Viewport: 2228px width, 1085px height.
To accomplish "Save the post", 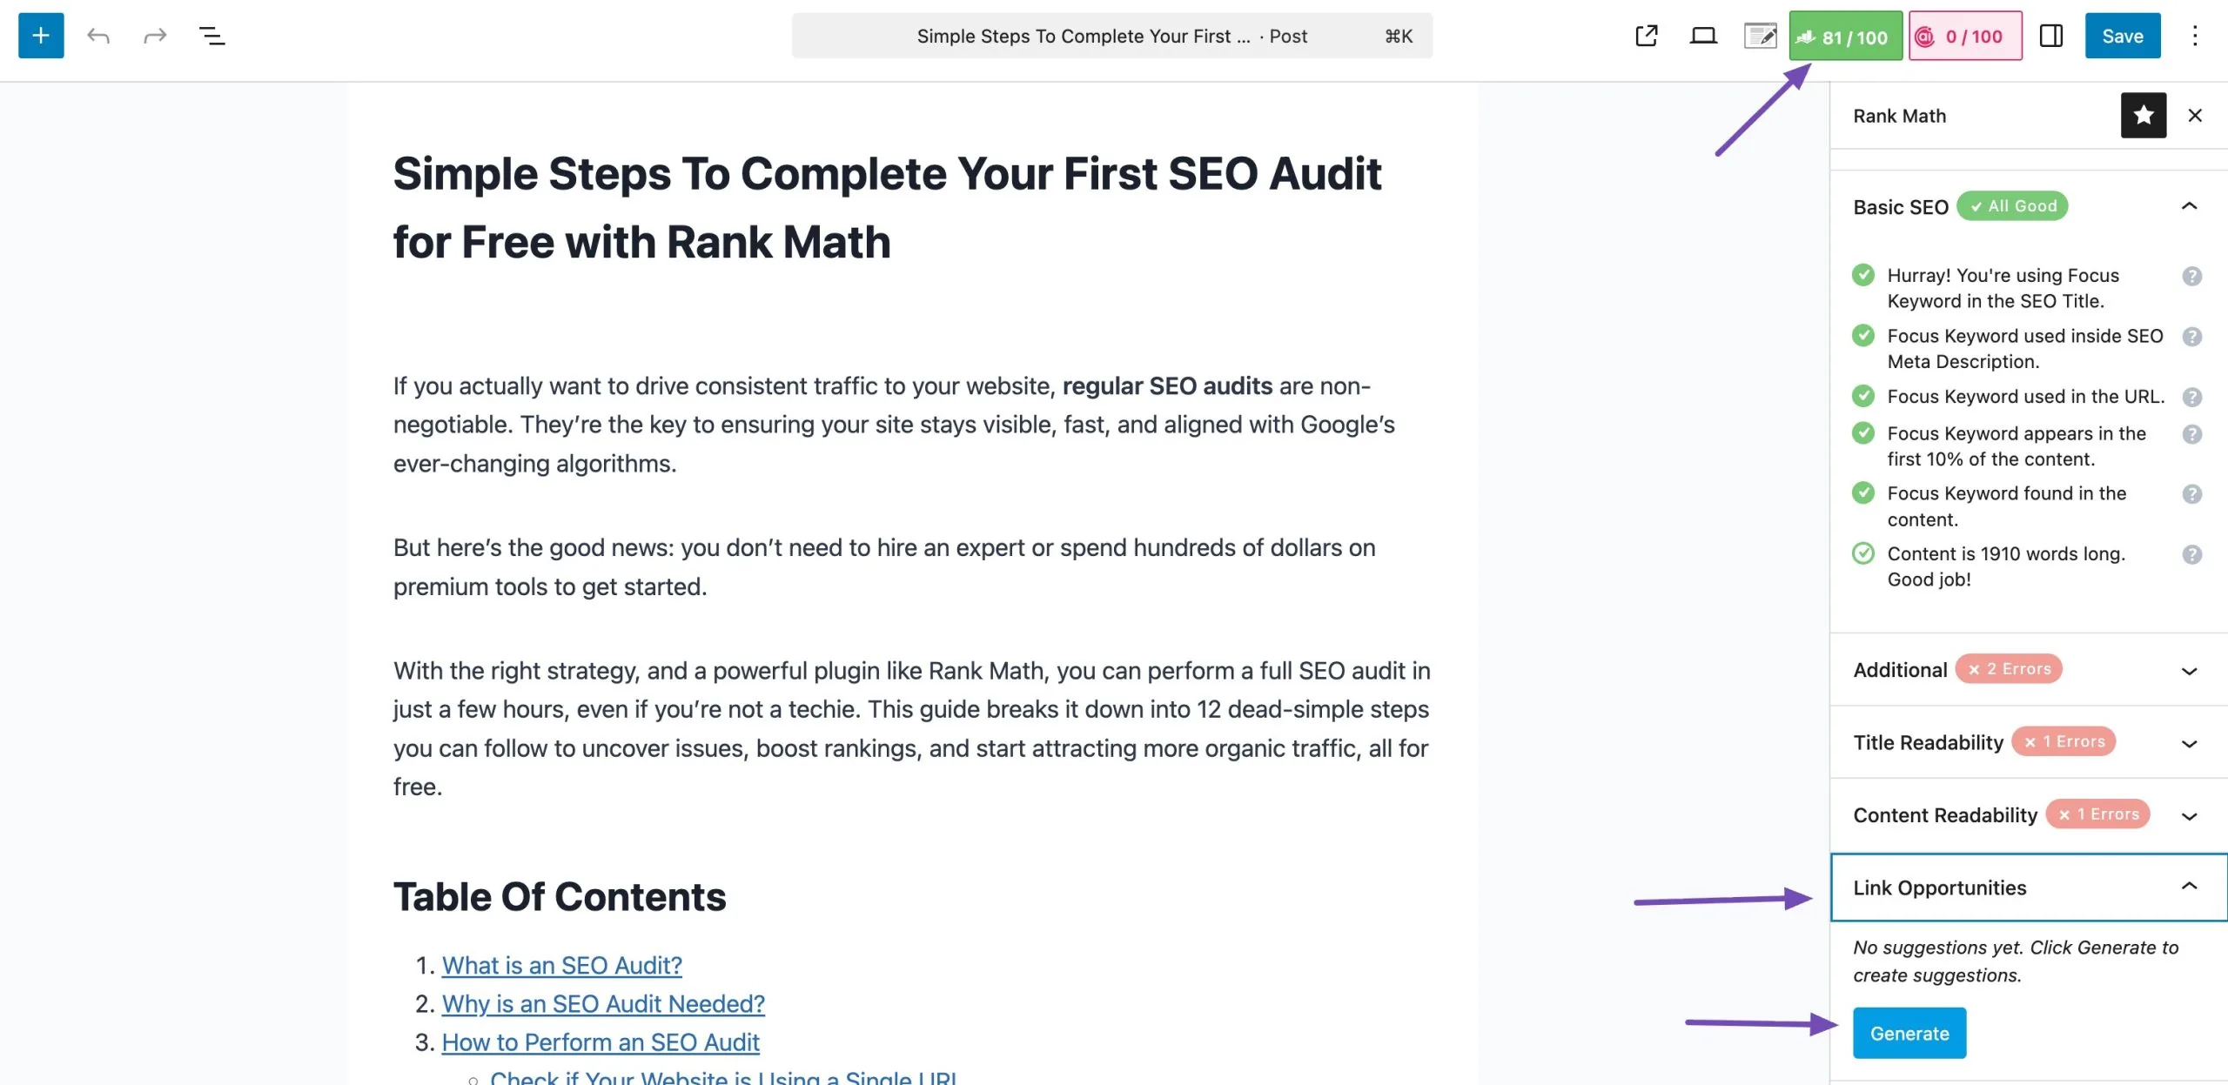I will click(2122, 36).
